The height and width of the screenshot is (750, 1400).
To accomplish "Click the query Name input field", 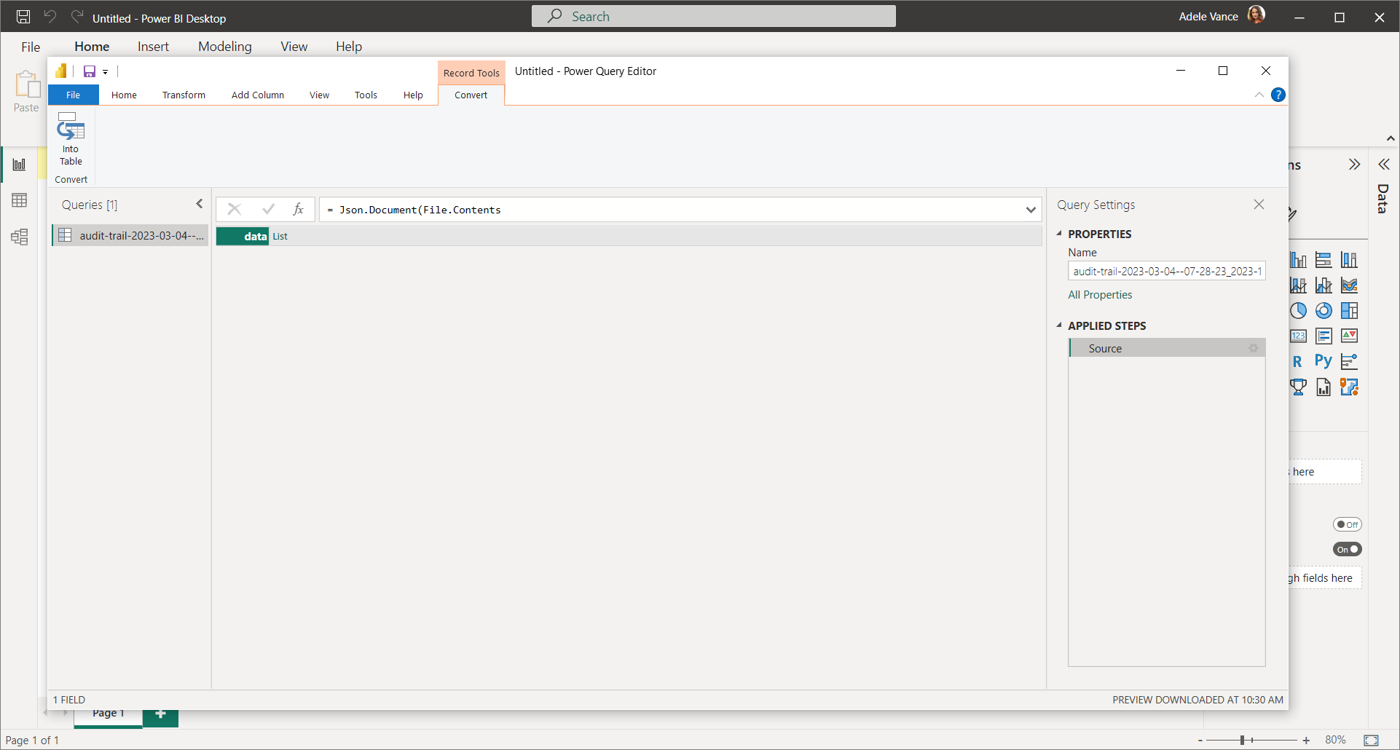I will (x=1165, y=272).
